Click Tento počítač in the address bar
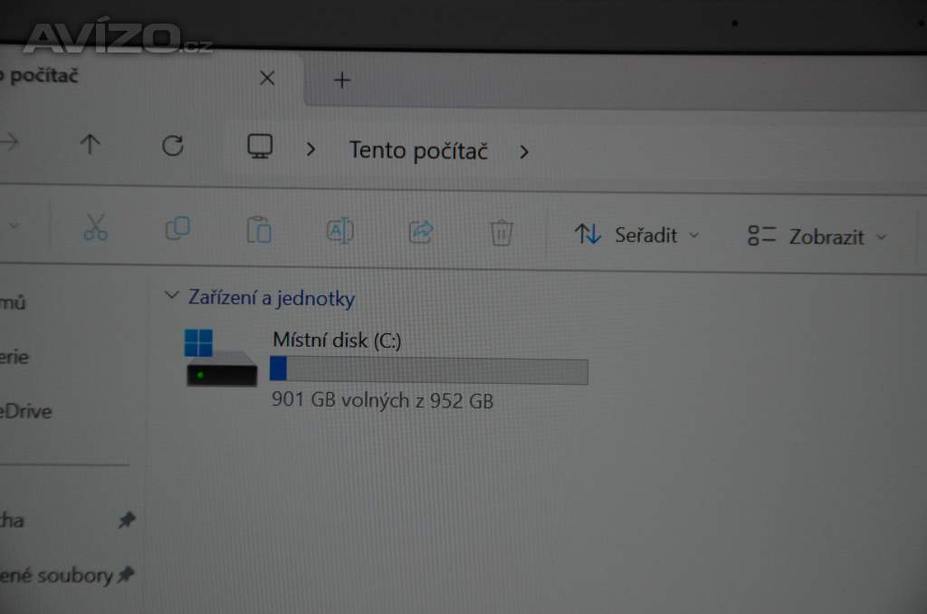Image resolution: width=927 pixels, height=614 pixels. point(418,151)
